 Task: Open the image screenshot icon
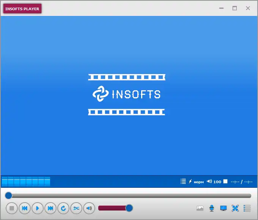(x=200, y=208)
